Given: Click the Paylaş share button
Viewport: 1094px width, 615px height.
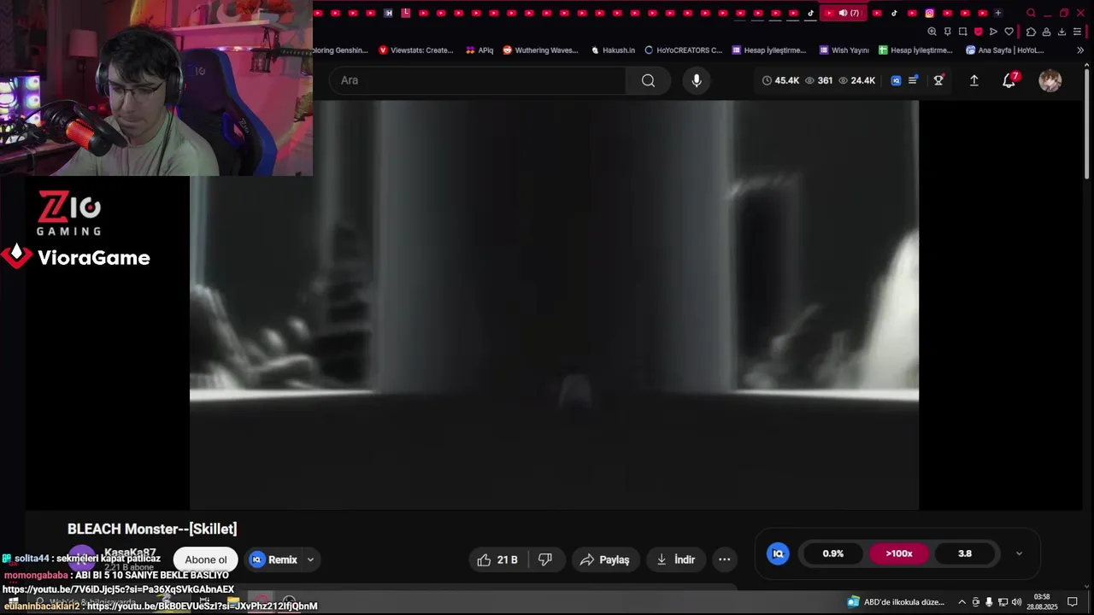Looking at the screenshot, I should (x=604, y=559).
